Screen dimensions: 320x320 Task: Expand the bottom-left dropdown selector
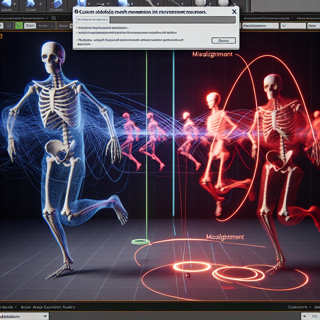pos(24,316)
